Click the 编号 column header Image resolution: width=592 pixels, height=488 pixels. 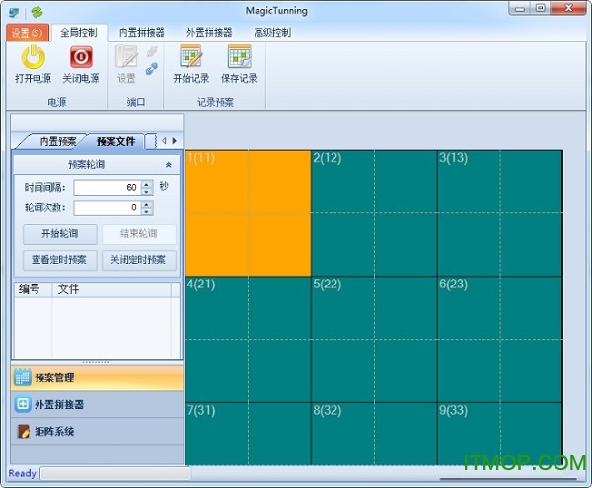pos(33,289)
